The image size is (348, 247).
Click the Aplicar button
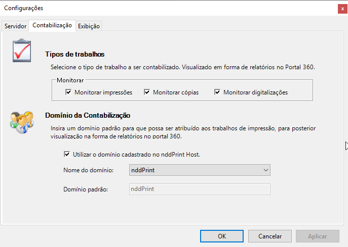tap(317, 236)
